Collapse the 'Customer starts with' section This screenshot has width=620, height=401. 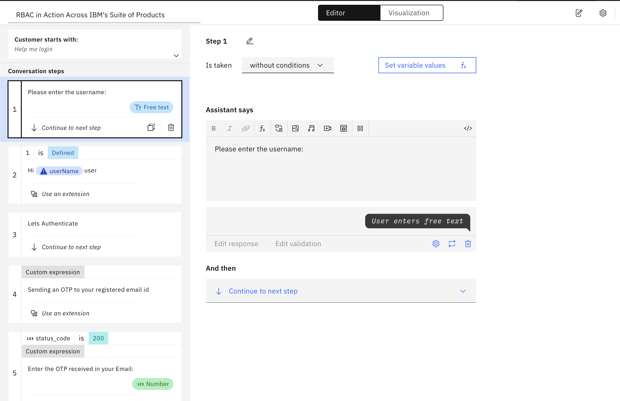tap(176, 55)
